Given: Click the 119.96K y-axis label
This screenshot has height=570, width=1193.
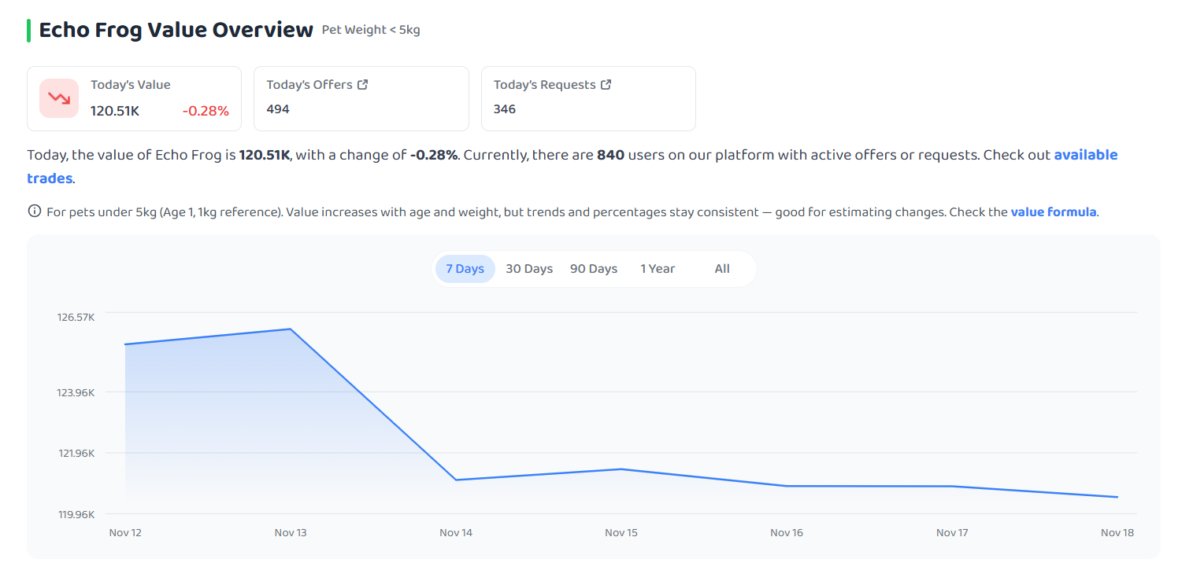Looking at the screenshot, I should point(76,514).
